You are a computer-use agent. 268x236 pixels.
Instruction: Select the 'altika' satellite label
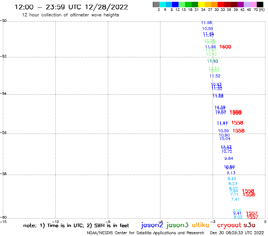click(201, 225)
